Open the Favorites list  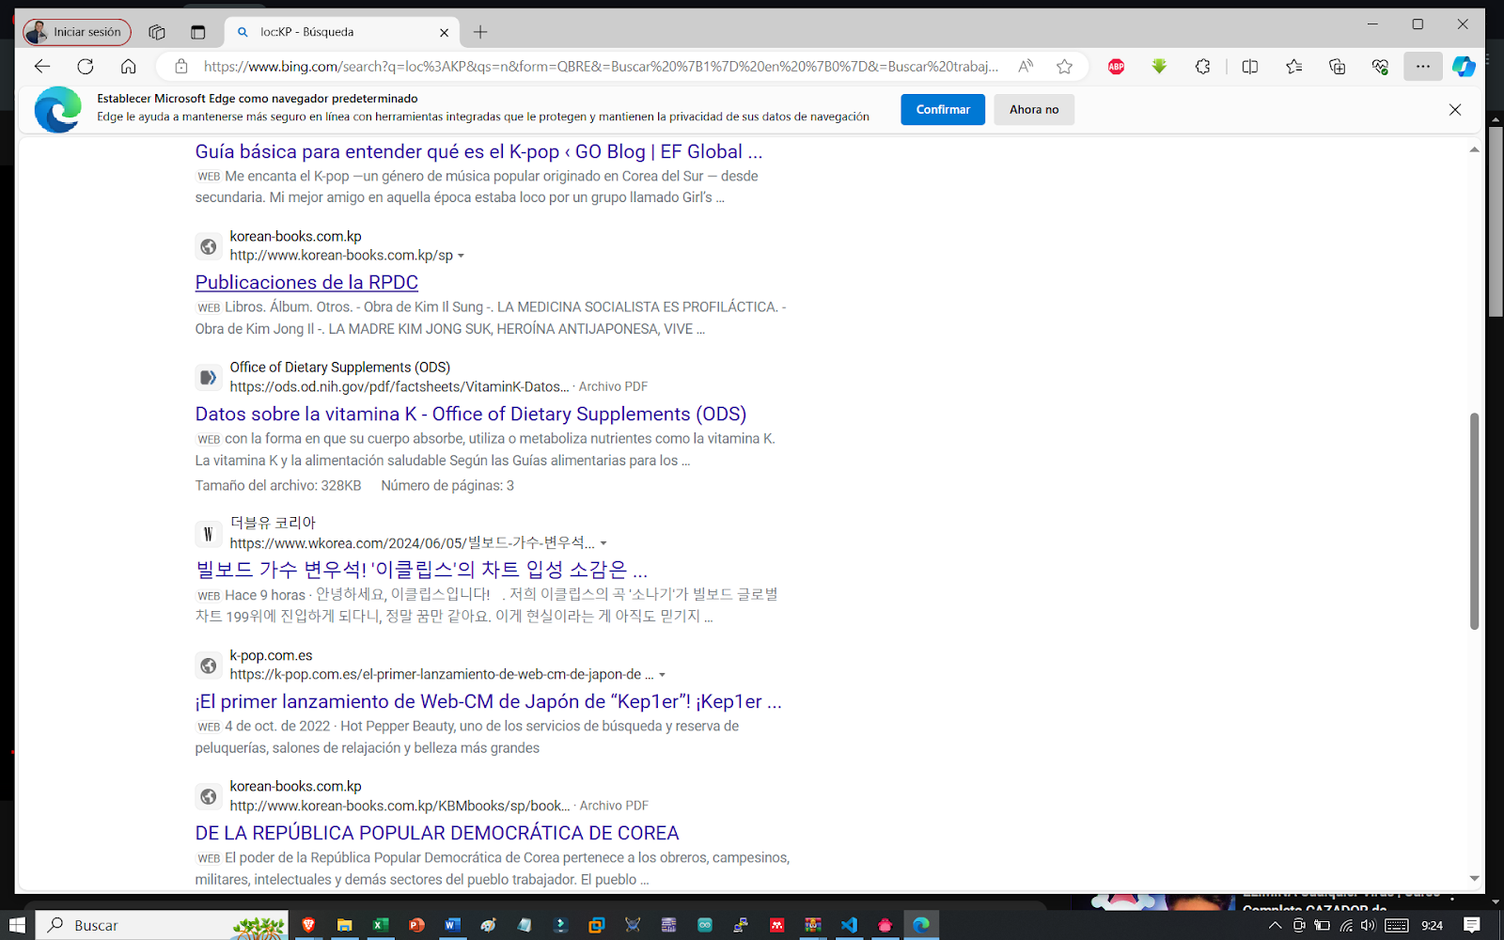[x=1293, y=66]
